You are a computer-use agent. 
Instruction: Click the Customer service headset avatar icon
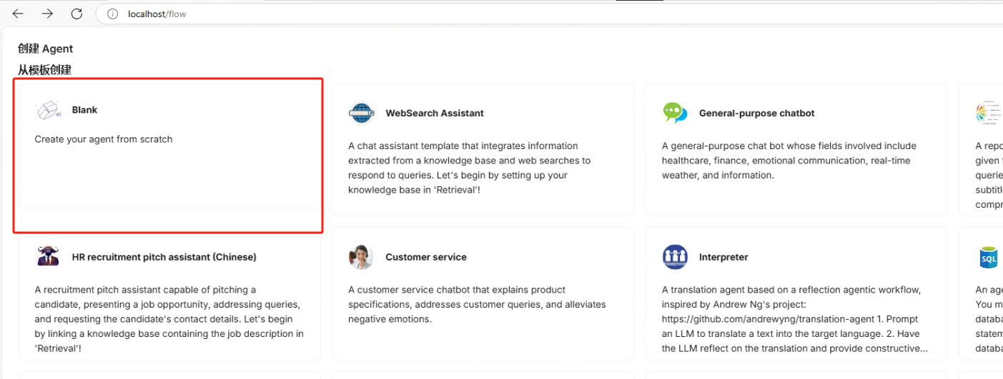(361, 257)
